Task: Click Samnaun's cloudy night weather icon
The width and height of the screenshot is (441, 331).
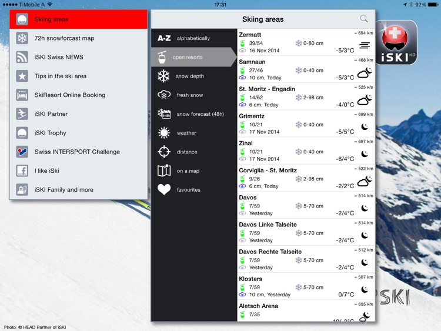Action: point(365,72)
